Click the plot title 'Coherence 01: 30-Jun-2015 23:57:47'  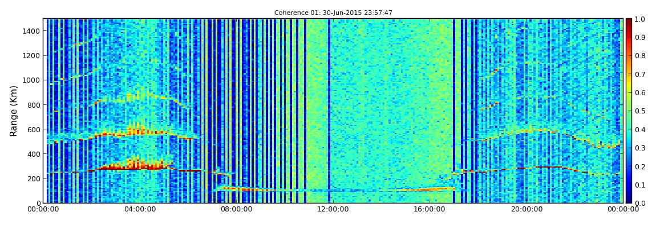coord(333,13)
